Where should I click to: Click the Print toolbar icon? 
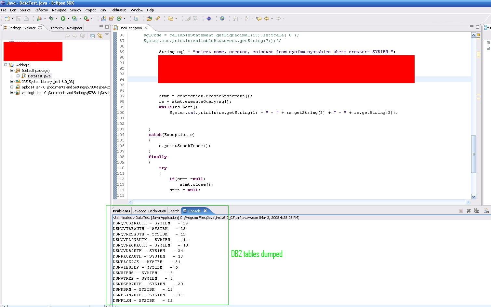pyautogui.click(x=26, y=19)
